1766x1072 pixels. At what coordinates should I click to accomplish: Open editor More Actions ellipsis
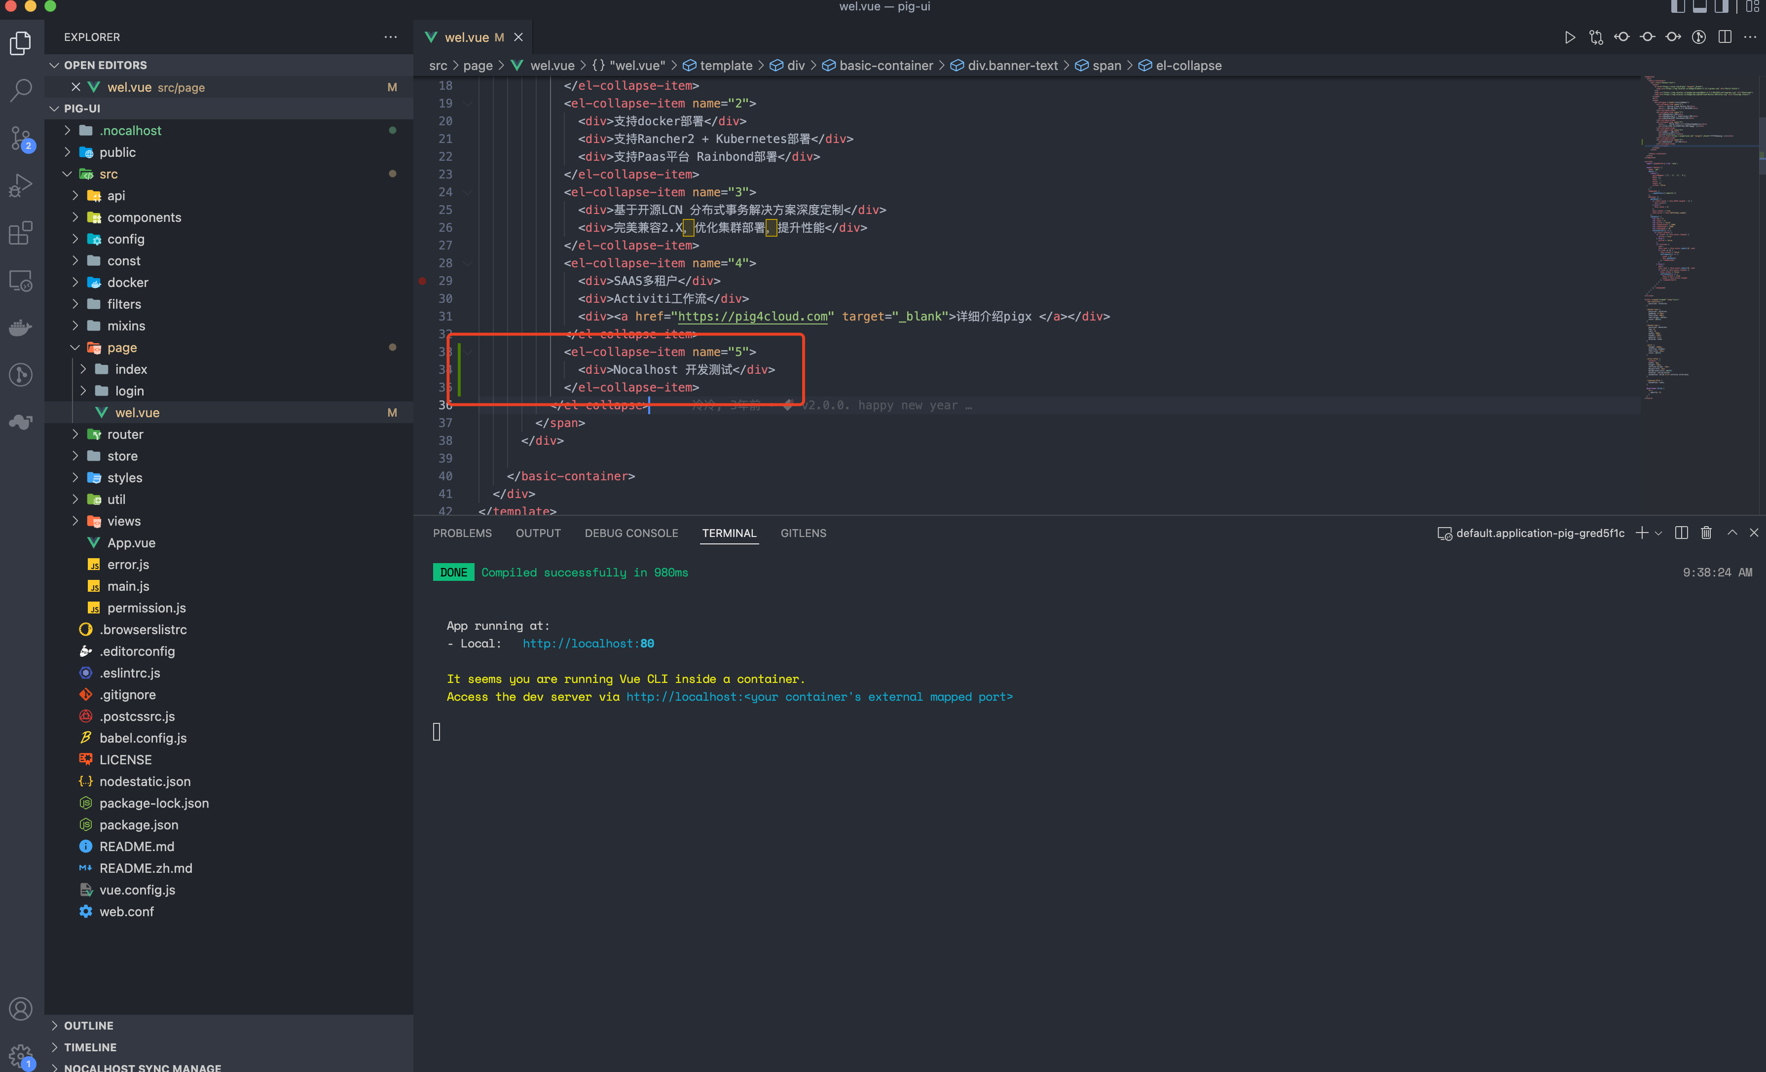(1750, 37)
